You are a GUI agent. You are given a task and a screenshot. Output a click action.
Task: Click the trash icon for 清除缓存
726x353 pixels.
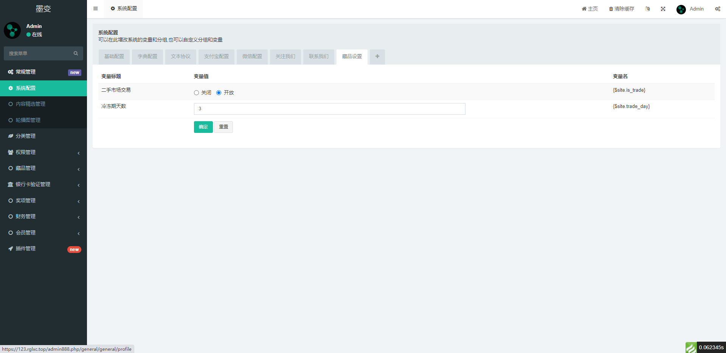(x=611, y=9)
